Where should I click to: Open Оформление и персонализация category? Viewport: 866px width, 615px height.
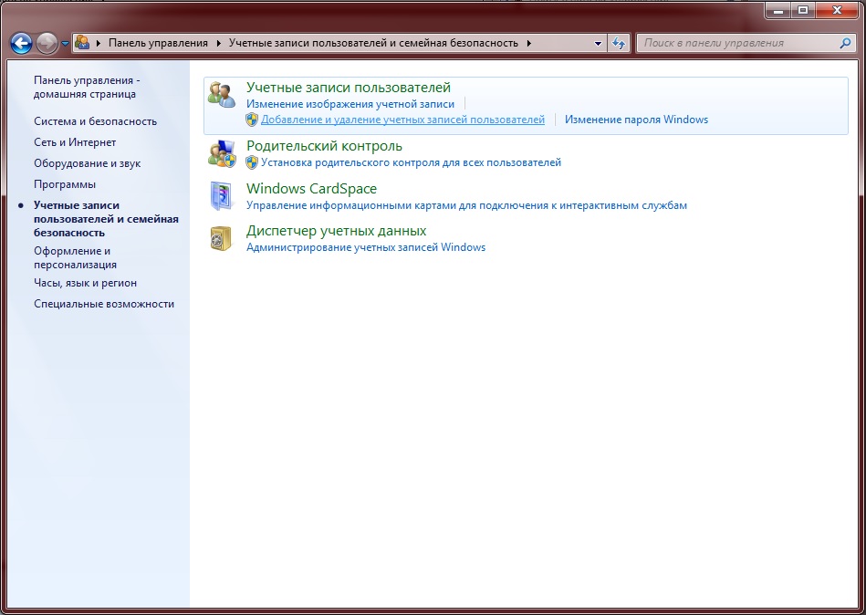click(75, 258)
